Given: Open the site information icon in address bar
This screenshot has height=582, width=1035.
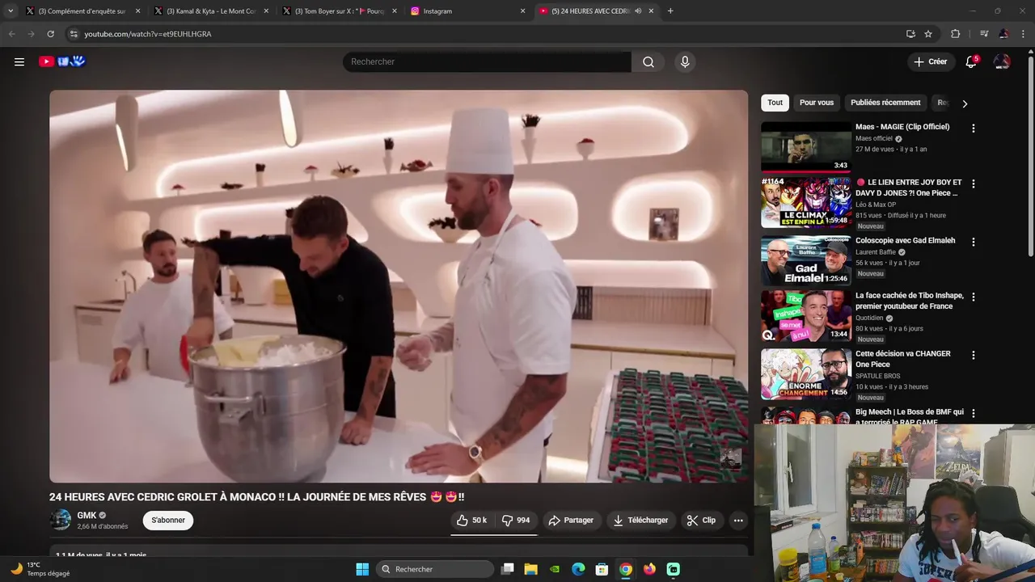Looking at the screenshot, I should [x=74, y=34].
